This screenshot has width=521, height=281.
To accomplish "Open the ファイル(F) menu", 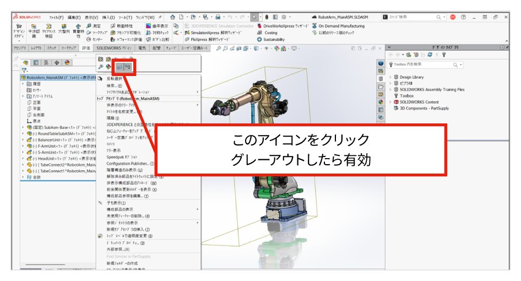I will 56,17.
